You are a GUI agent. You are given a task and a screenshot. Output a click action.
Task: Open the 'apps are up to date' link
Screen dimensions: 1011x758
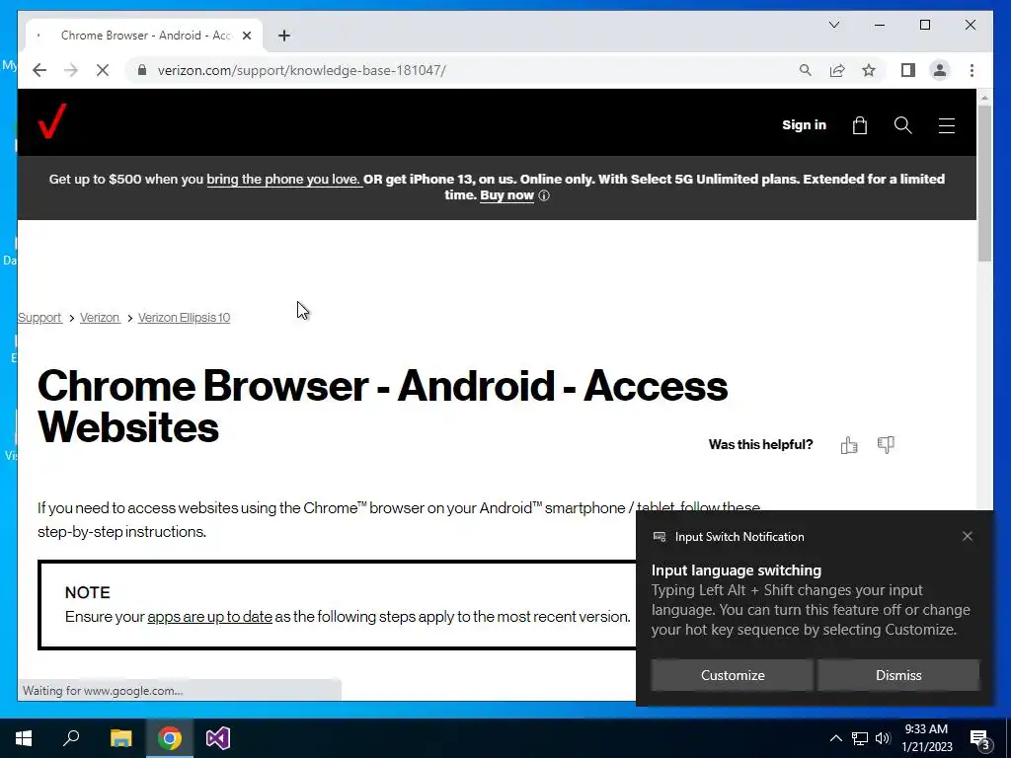[x=209, y=617]
